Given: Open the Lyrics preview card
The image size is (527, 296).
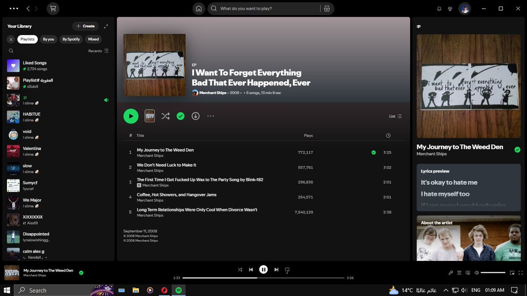Looking at the screenshot, I should (x=469, y=187).
